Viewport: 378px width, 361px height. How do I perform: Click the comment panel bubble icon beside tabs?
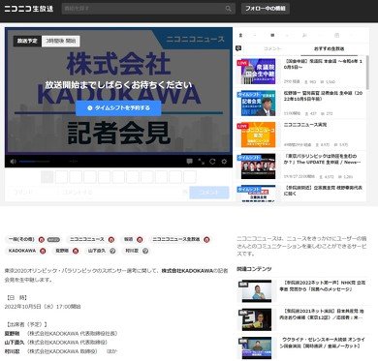(238, 48)
